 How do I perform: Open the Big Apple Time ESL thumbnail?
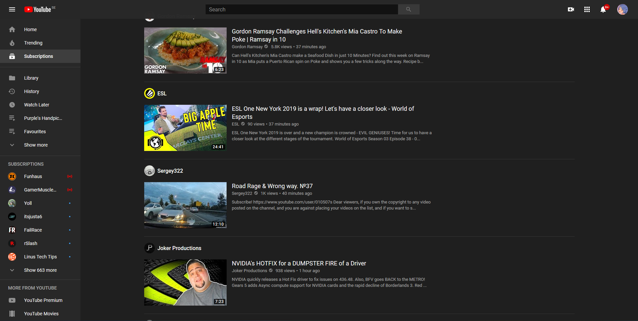185,128
